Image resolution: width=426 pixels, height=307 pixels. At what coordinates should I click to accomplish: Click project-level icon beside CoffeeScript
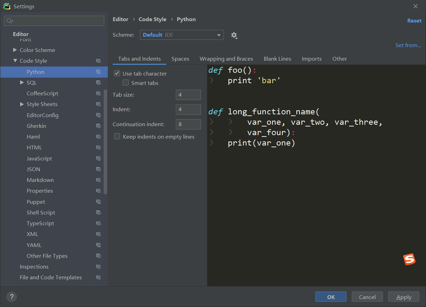pos(98,94)
